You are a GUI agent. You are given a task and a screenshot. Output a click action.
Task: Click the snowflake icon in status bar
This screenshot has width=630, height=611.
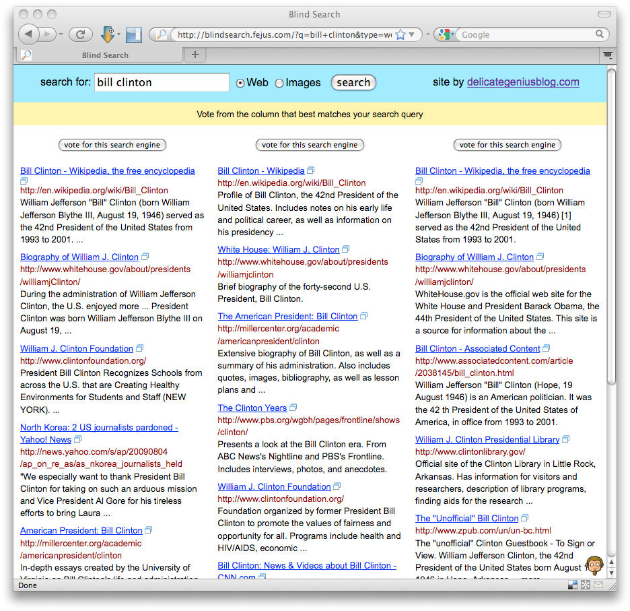586,585
